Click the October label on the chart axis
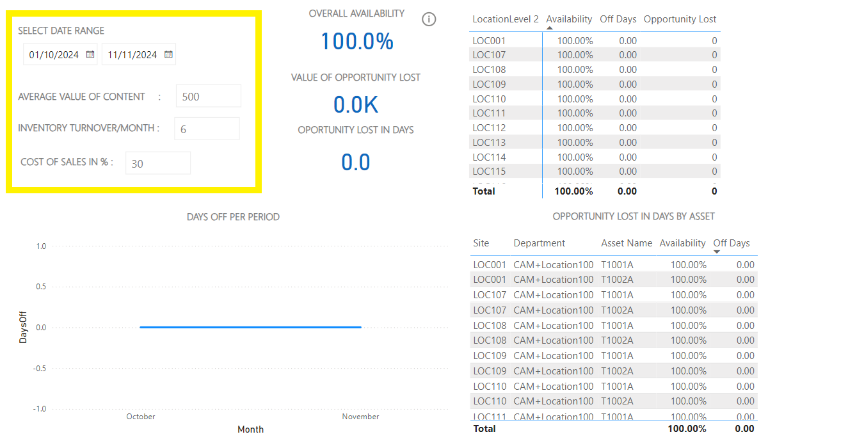The width and height of the screenshot is (864, 448). pyautogui.click(x=140, y=416)
